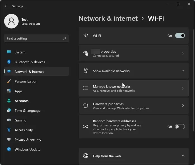Enable Random hardware addresses toggle
The height and width of the screenshot is (165, 195).
click(180, 127)
